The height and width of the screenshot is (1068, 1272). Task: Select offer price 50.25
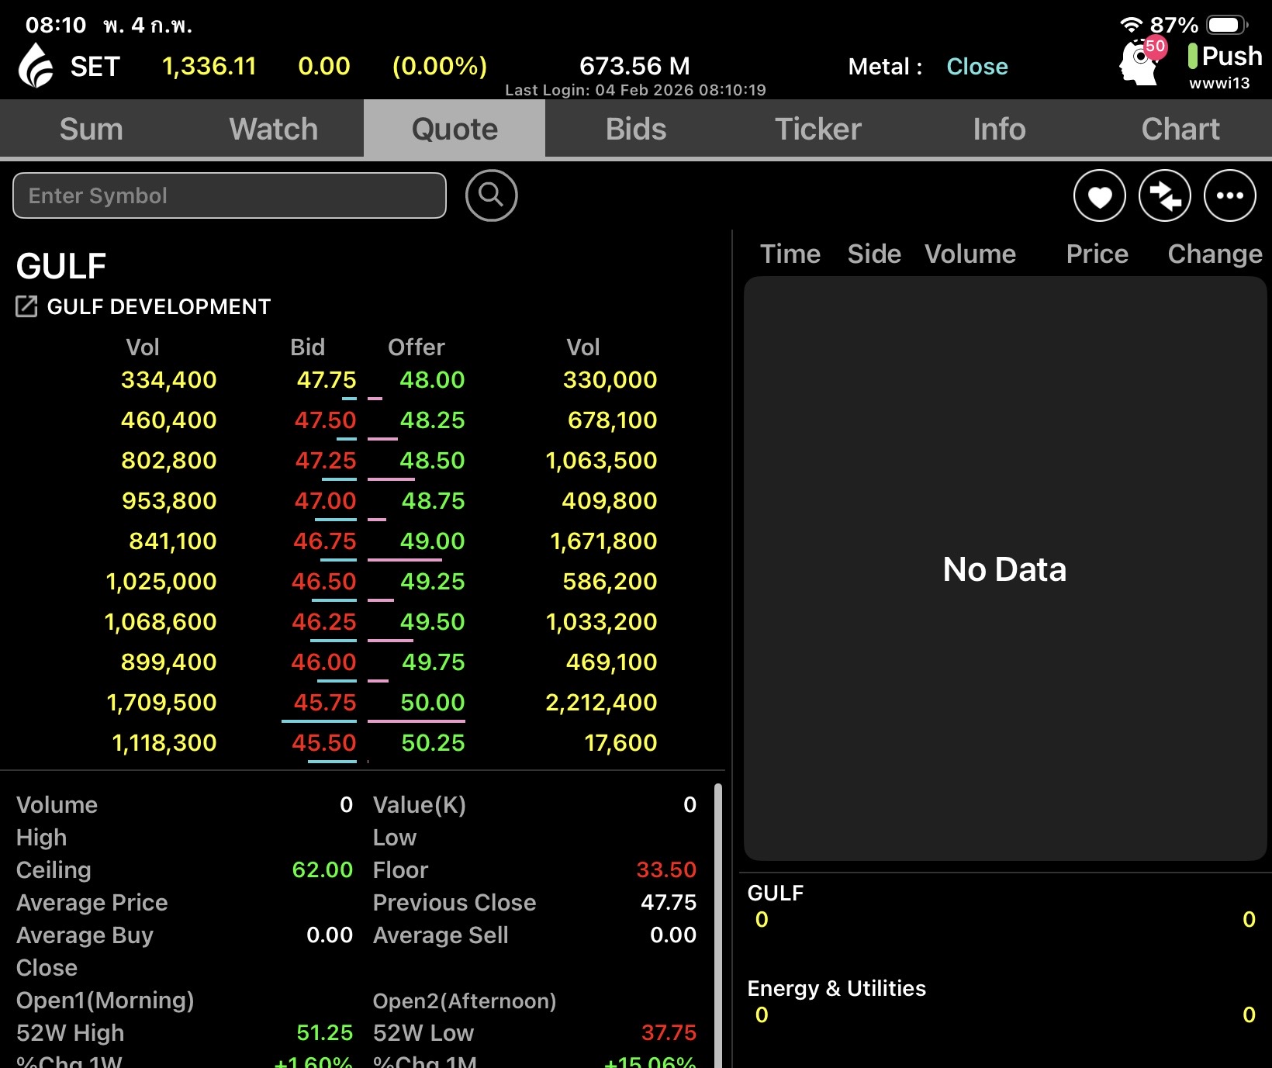coord(433,742)
